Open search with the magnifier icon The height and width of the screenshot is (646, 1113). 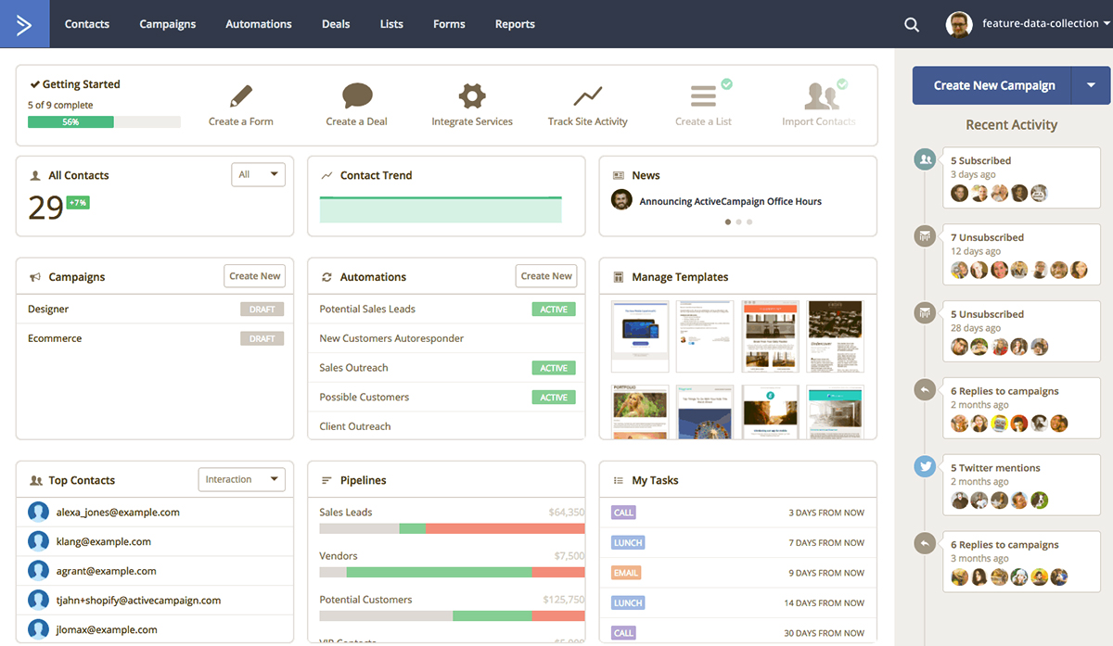(x=912, y=25)
